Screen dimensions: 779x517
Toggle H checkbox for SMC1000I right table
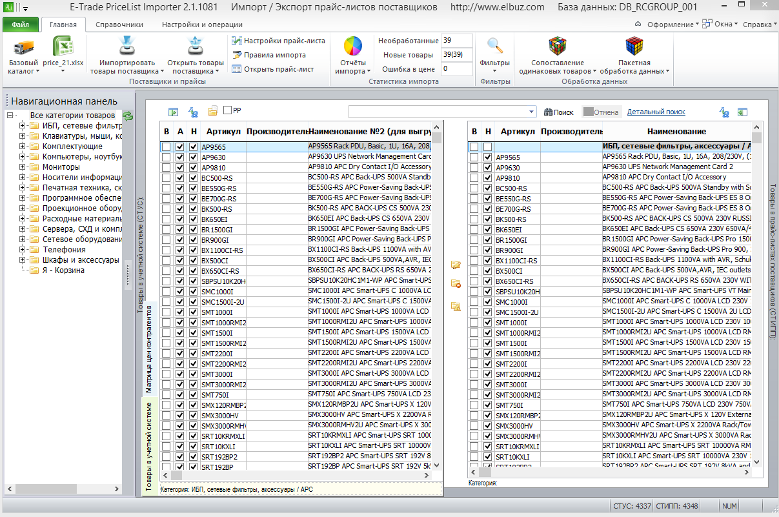[x=487, y=302]
